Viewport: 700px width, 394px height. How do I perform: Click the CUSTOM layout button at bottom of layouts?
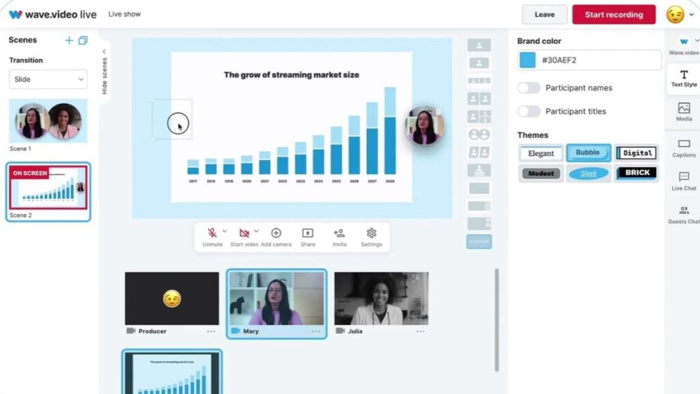point(479,241)
